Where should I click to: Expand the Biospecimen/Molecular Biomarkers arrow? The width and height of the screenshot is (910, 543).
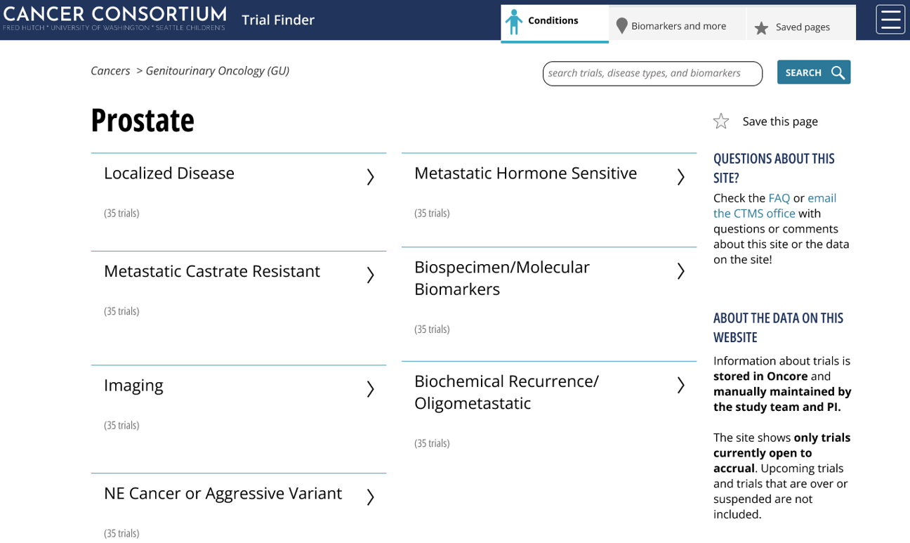(x=680, y=271)
